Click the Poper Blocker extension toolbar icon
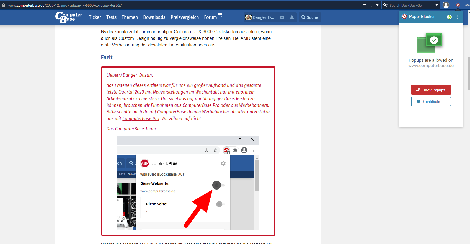Viewport: 470px width, 244px height. (x=458, y=5)
